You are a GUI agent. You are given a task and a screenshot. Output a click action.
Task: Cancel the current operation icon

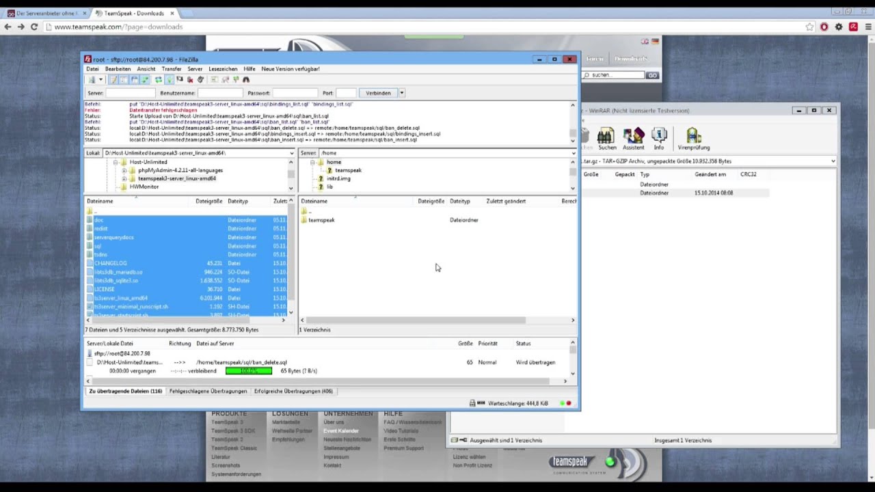pos(180,79)
